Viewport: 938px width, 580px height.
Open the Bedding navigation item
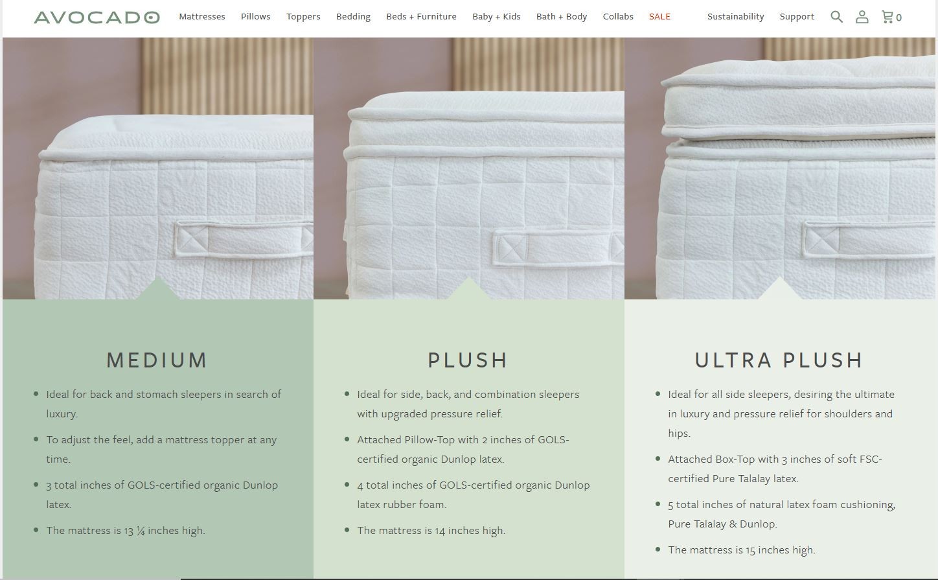coord(353,17)
